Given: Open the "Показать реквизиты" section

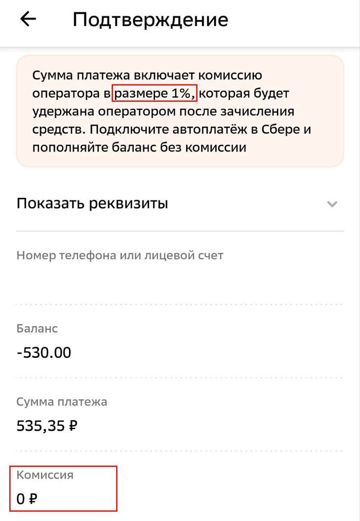Looking at the screenshot, I should pos(93,204).
